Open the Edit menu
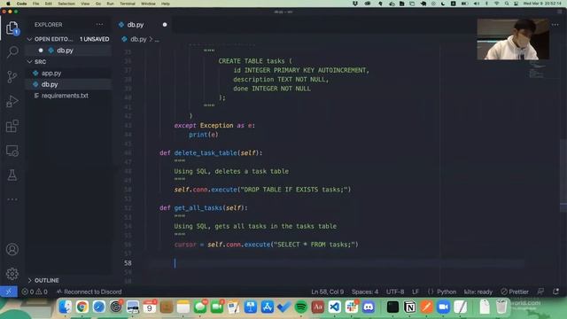 coord(48,4)
